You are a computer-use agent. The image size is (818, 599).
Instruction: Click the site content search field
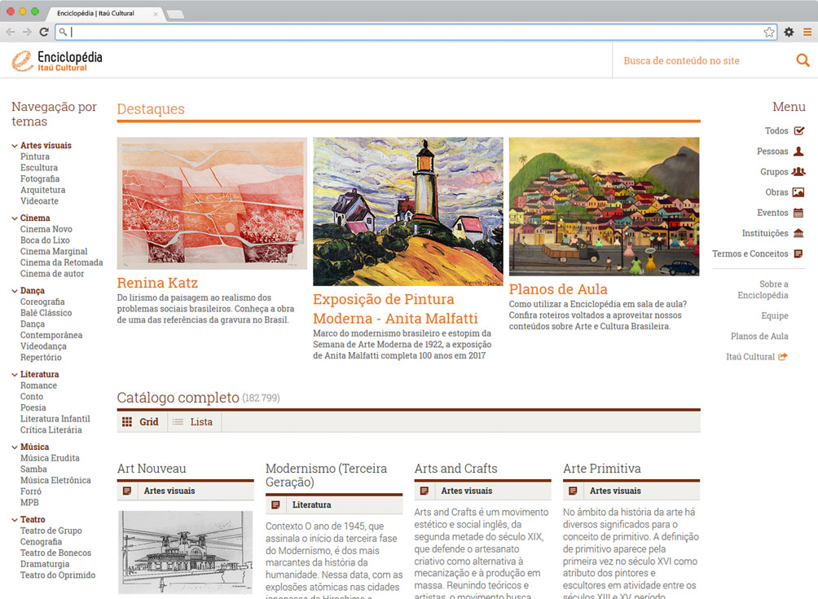click(701, 60)
